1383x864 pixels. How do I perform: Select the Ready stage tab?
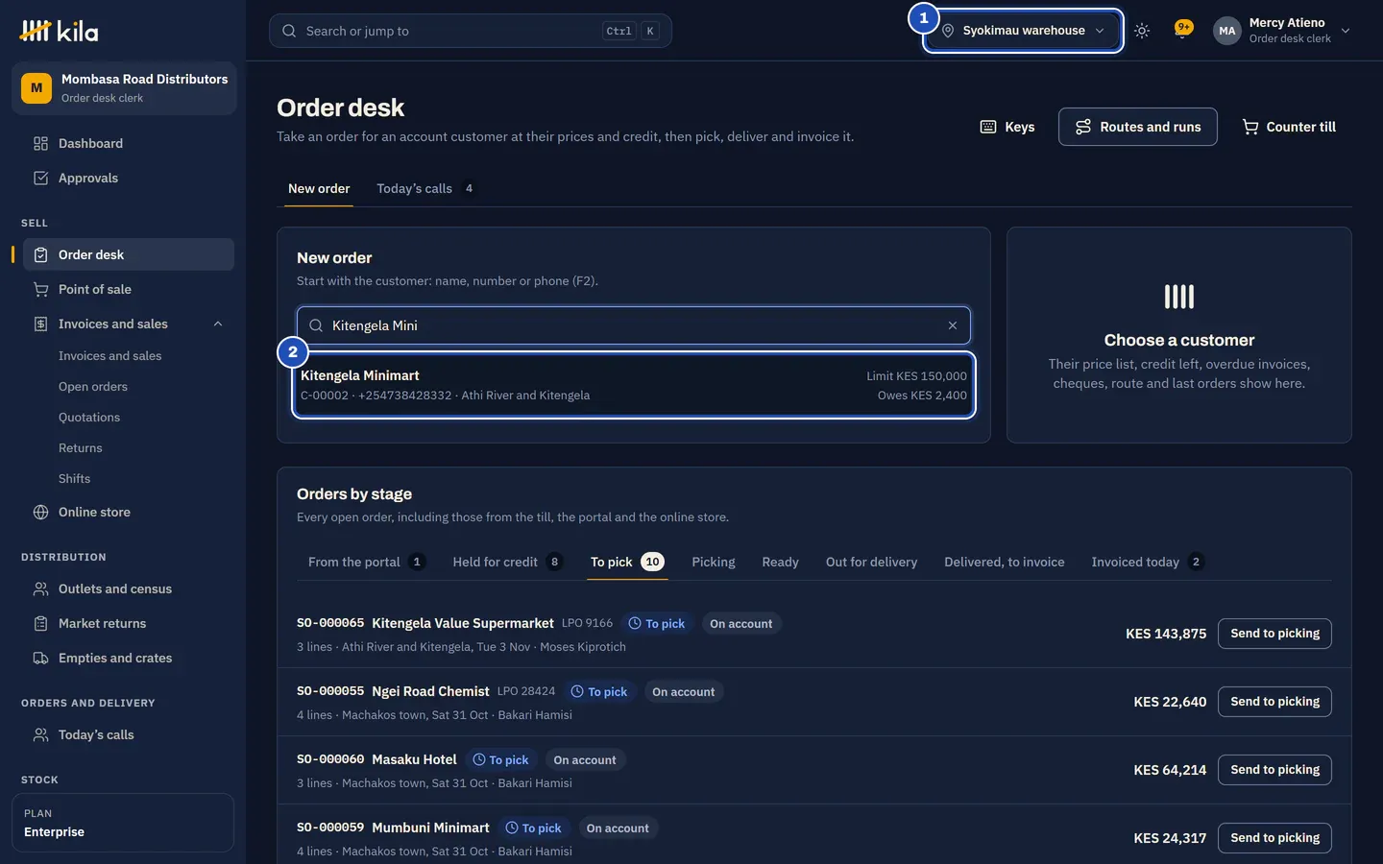click(780, 562)
